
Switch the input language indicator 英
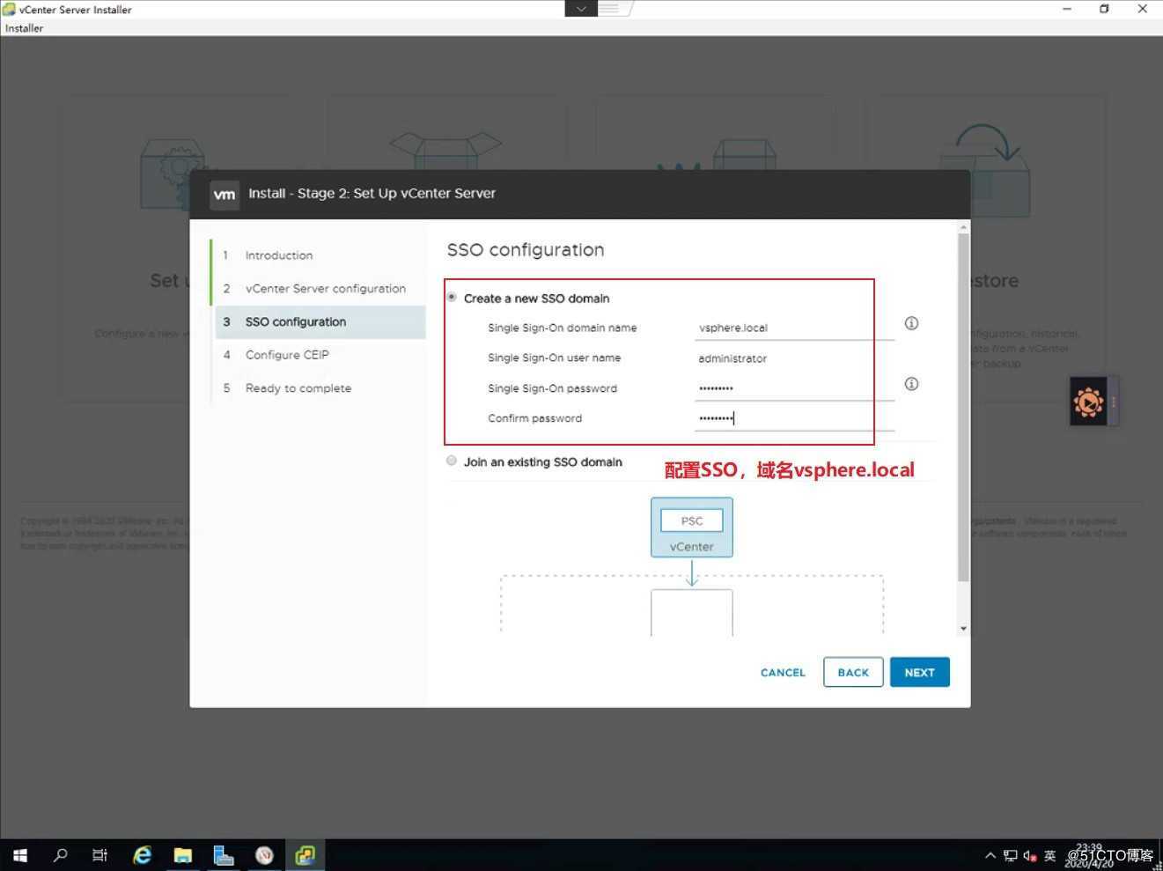(1049, 856)
